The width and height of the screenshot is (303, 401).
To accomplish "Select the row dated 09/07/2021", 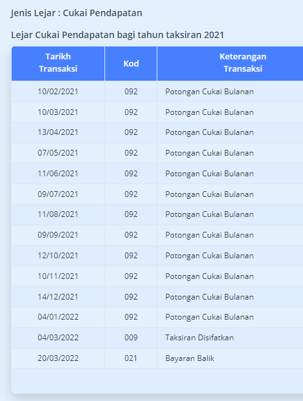I will [157, 194].
